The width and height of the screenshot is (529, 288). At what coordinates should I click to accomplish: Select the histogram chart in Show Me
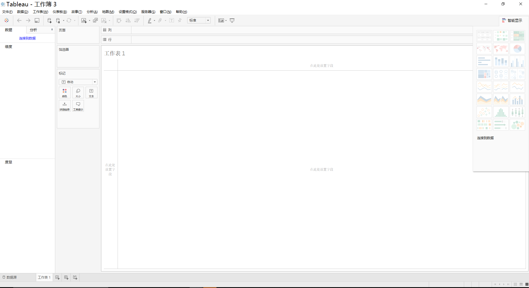(x=501, y=112)
